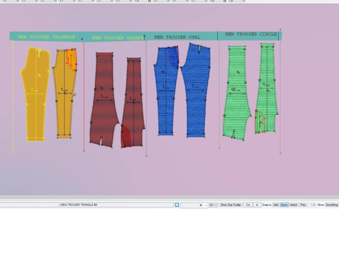Image resolution: width=339 pixels, height=254 pixels.
Task: Toggle Grid snapping on
Action: 276,205
